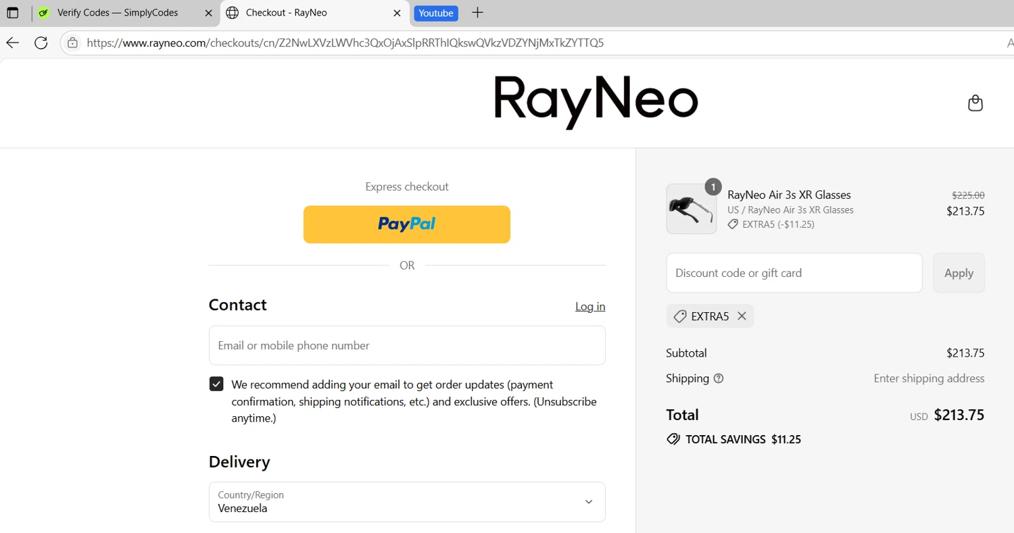This screenshot has width=1014, height=533.
Task: Click the Express checkout label
Action: tap(407, 186)
